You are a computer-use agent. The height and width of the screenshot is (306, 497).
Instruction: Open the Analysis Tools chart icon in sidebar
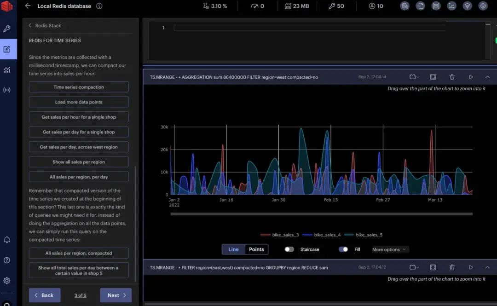6,70
